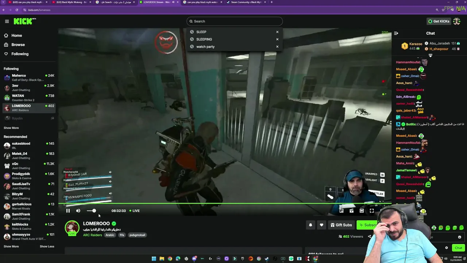Expand the chat leaderboard chevron

pyautogui.click(x=431, y=56)
